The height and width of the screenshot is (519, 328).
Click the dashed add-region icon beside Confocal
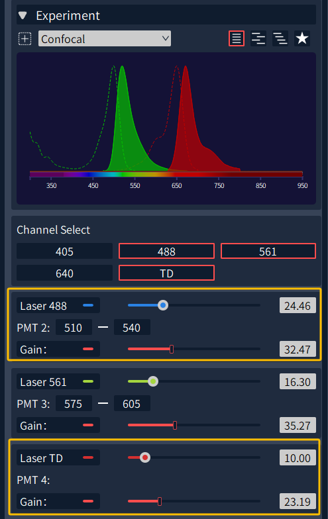[x=25, y=38]
